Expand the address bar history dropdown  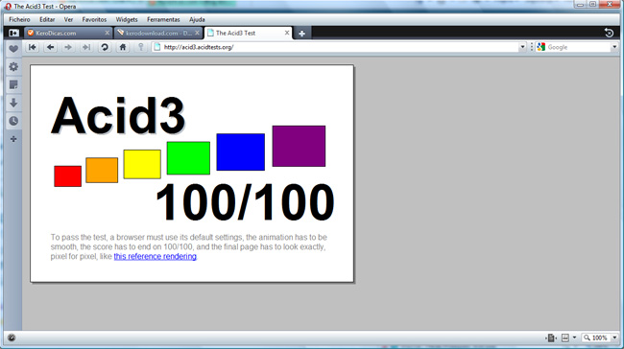pos(522,47)
